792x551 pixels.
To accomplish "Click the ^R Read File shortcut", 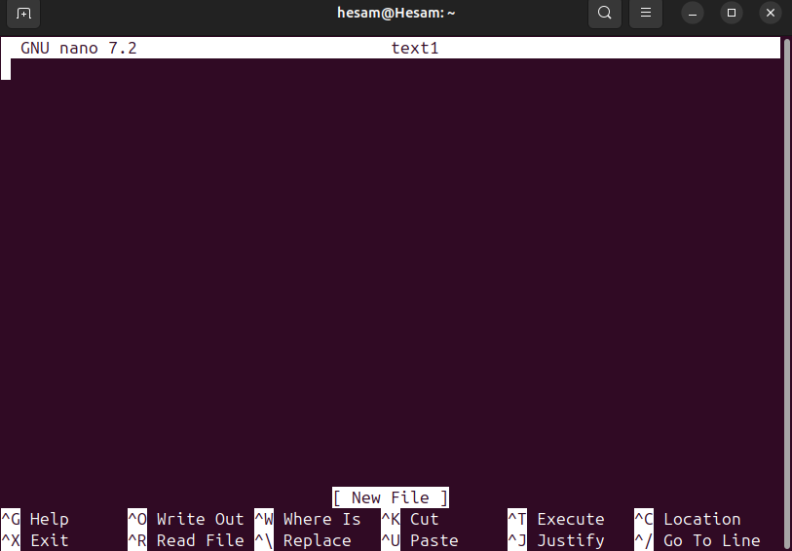I will (186, 540).
